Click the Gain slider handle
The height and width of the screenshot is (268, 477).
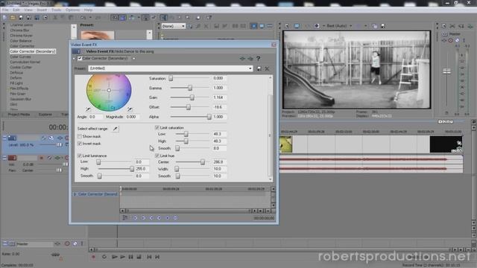click(x=192, y=98)
